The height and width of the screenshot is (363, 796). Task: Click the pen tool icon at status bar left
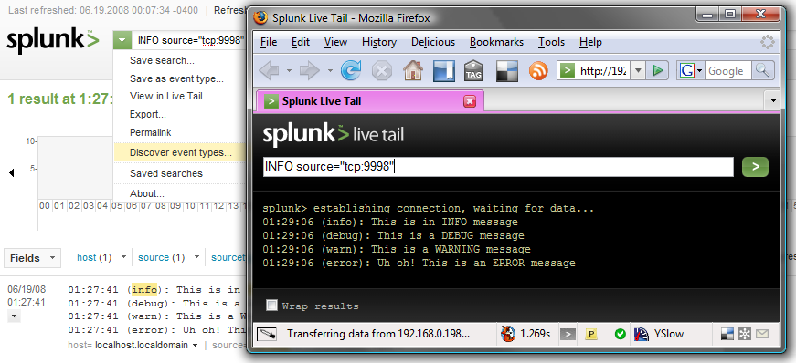point(267,334)
